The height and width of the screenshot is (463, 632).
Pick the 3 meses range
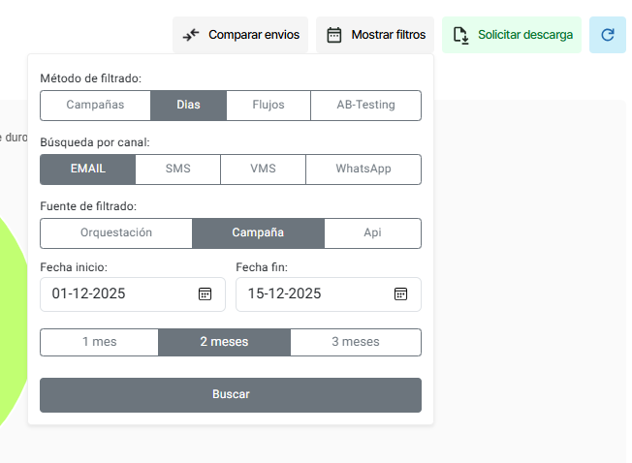point(356,342)
